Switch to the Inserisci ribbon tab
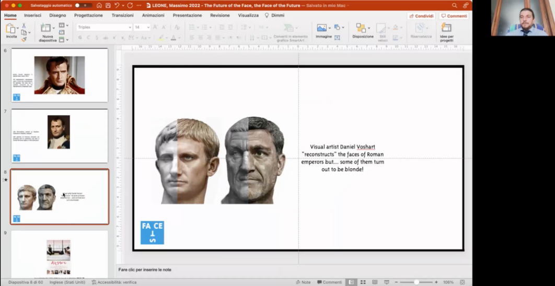This screenshot has width=555, height=286. point(32,16)
